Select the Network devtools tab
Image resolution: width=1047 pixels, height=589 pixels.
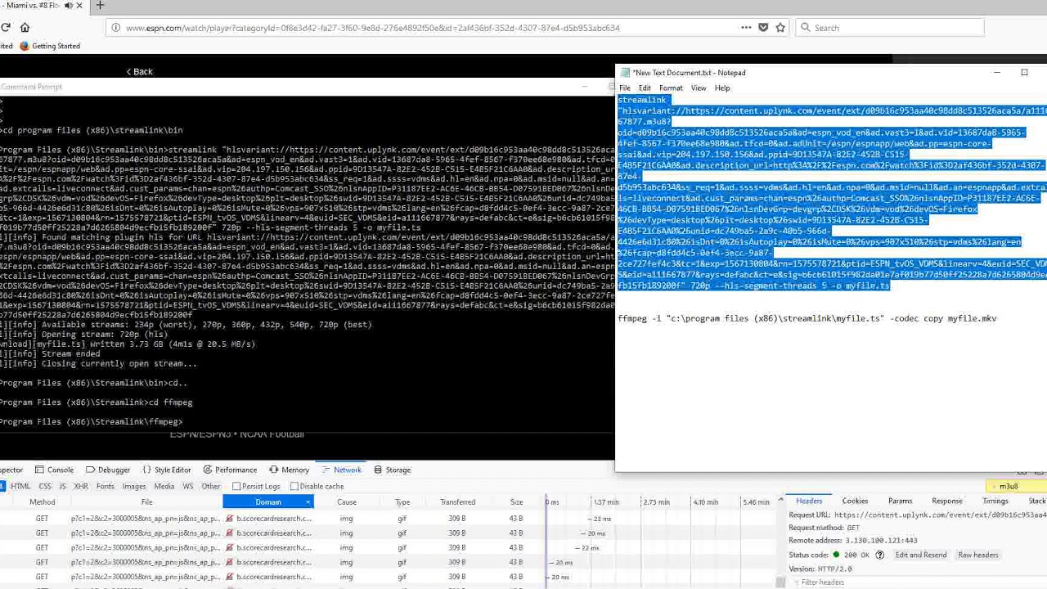click(341, 470)
